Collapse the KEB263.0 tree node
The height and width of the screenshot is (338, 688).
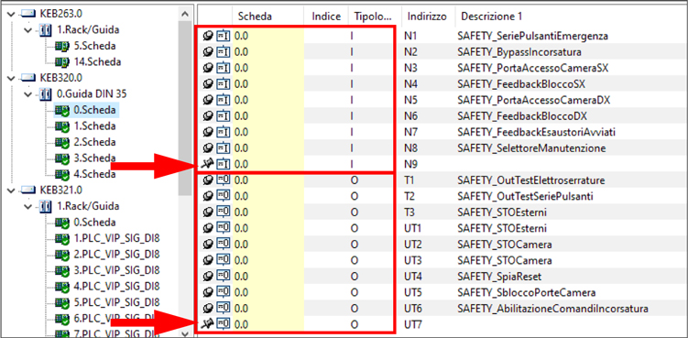click(11, 14)
